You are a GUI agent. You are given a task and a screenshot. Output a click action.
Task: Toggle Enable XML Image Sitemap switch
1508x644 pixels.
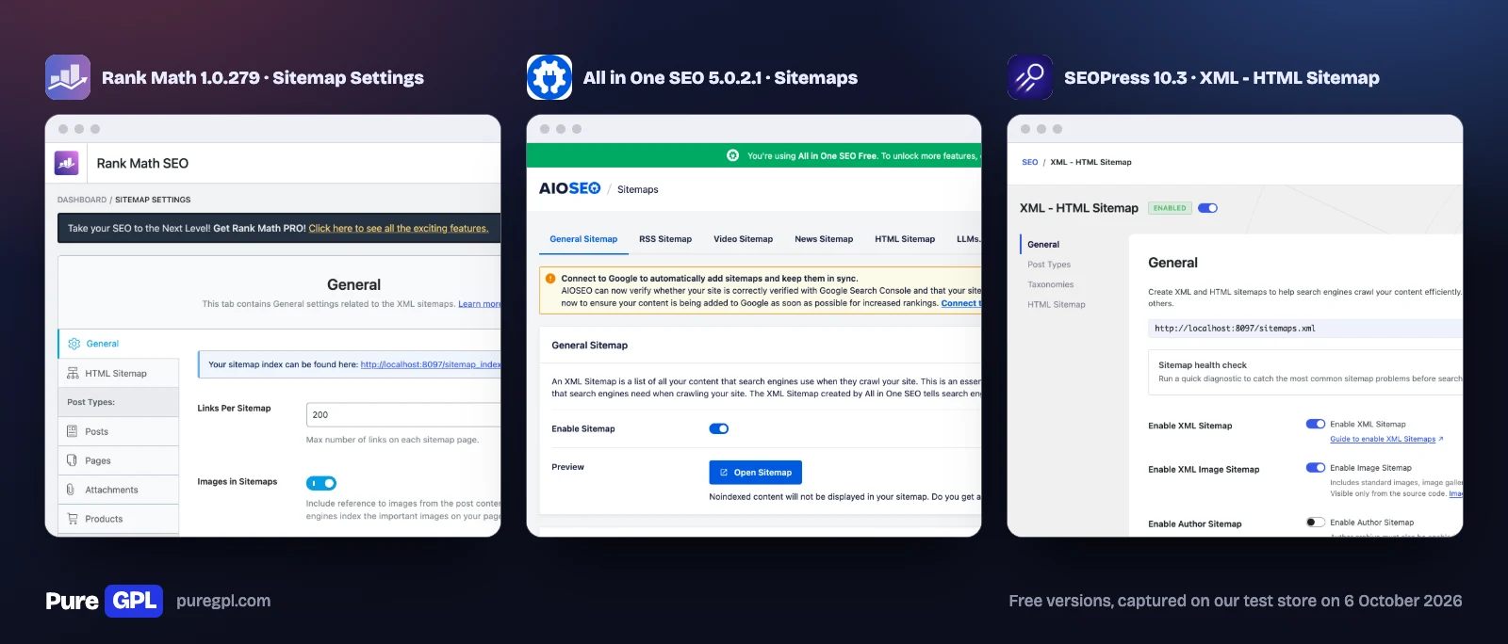point(1316,468)
